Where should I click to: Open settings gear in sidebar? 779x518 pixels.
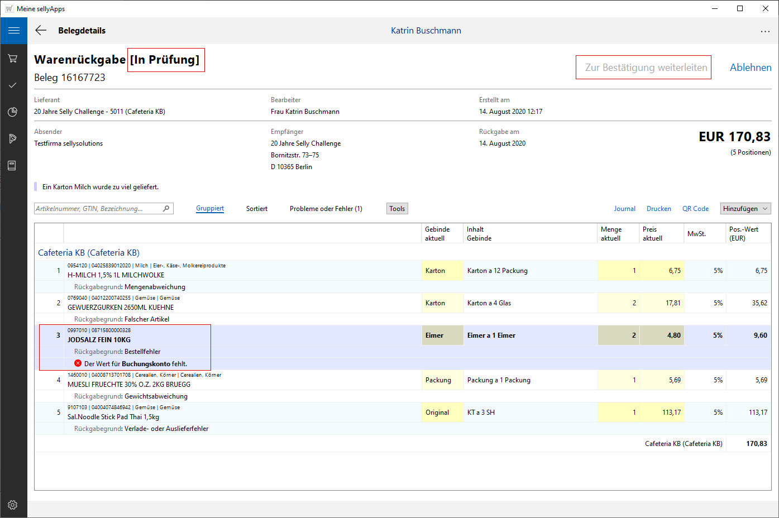(x=13, y=505)
